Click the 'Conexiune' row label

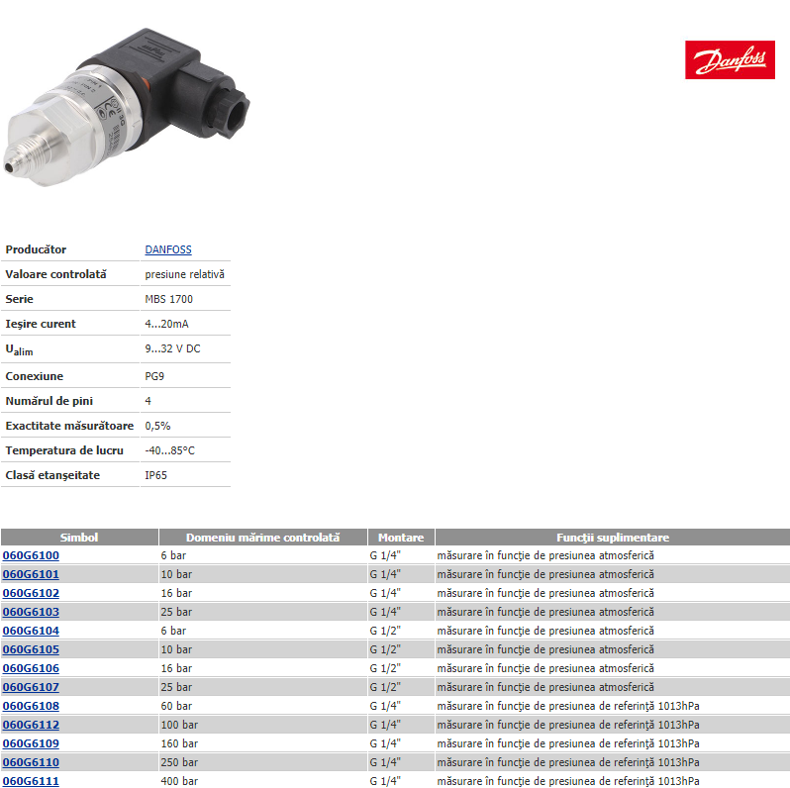35,376
